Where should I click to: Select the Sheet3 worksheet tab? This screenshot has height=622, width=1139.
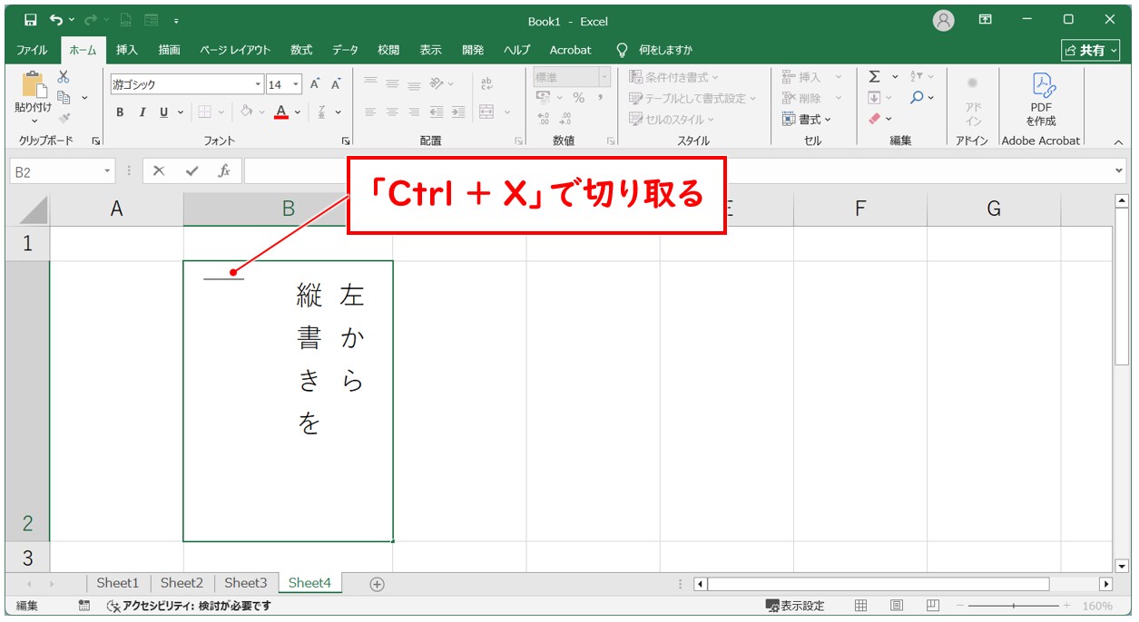(x=245, y=583)
